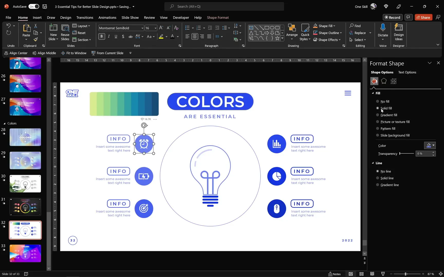Open the Section dropdown

coord(82,40)
